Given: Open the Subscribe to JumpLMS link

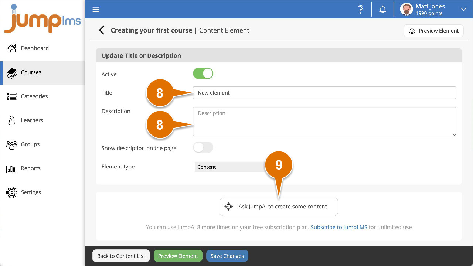Looking at the screenshot, I should pyautogui.click(x=338, y=227).
